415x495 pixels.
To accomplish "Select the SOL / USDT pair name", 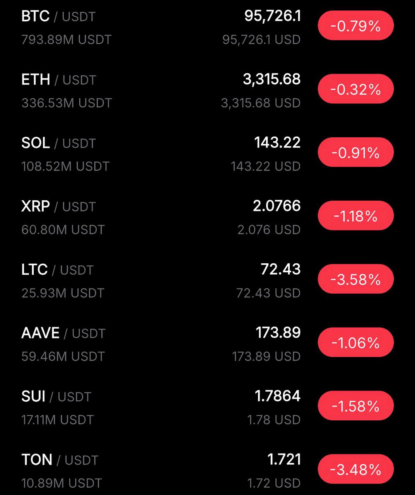I will point(58,143).
